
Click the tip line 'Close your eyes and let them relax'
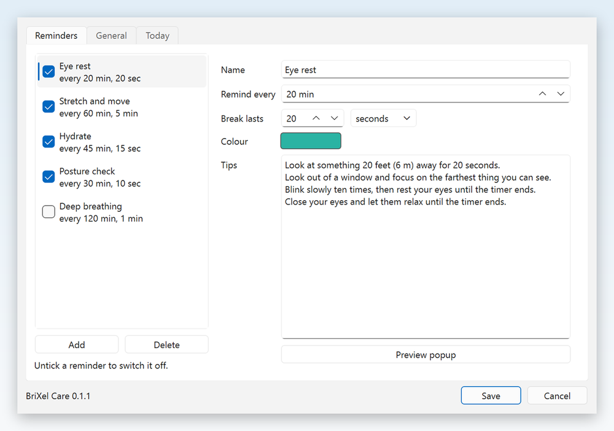(395, 201)
